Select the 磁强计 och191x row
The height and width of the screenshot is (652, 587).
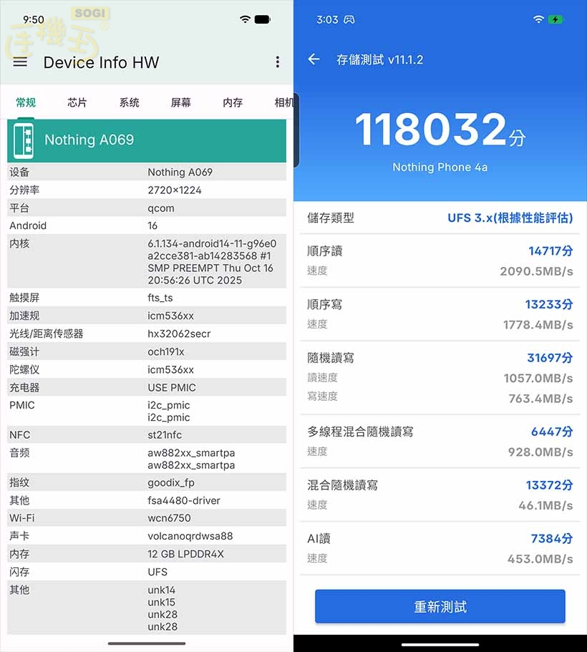click(x=147, y=352)
